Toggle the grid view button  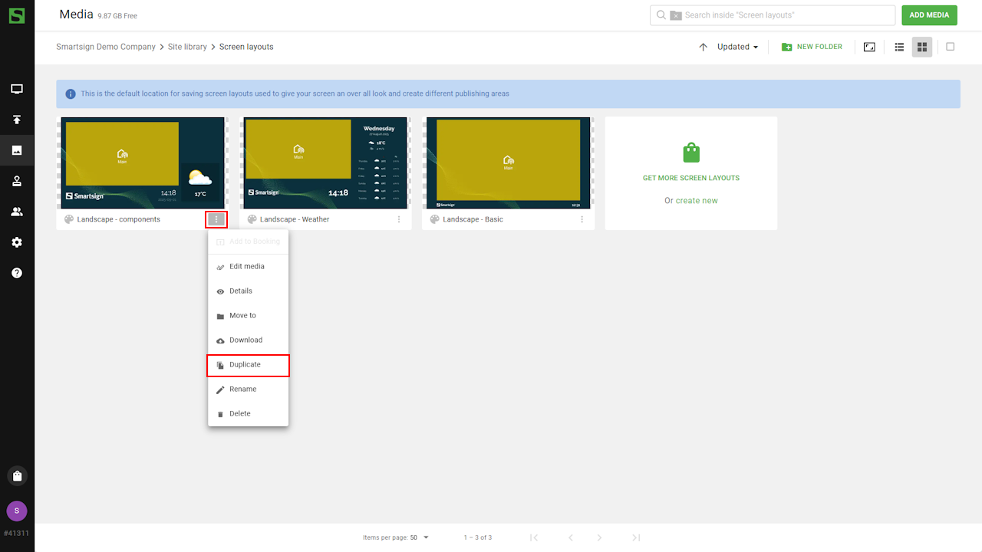click(922, 47)
